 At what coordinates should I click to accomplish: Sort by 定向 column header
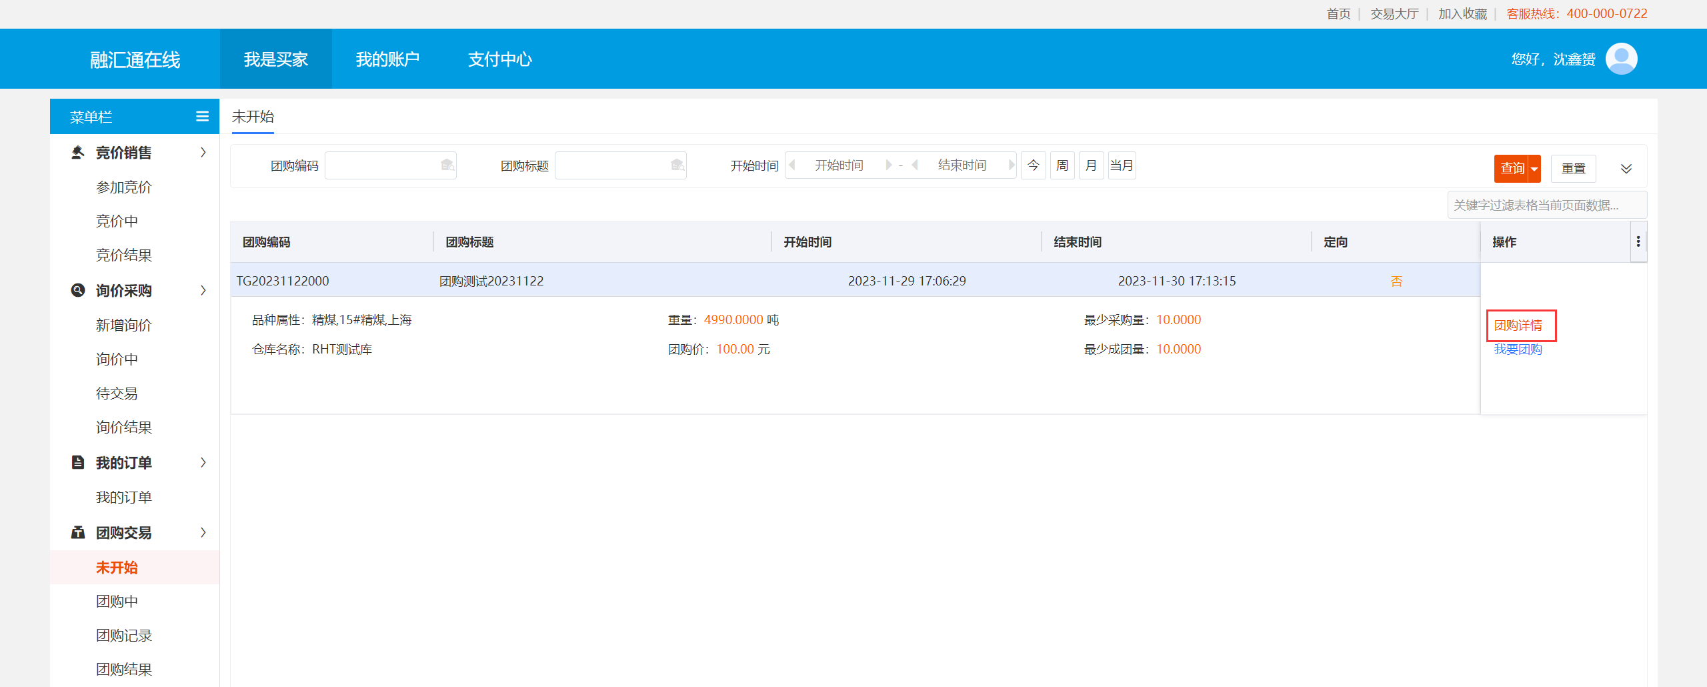click(1336, 241)
